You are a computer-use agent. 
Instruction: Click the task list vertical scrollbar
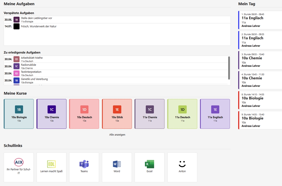[x=229, y=68]
